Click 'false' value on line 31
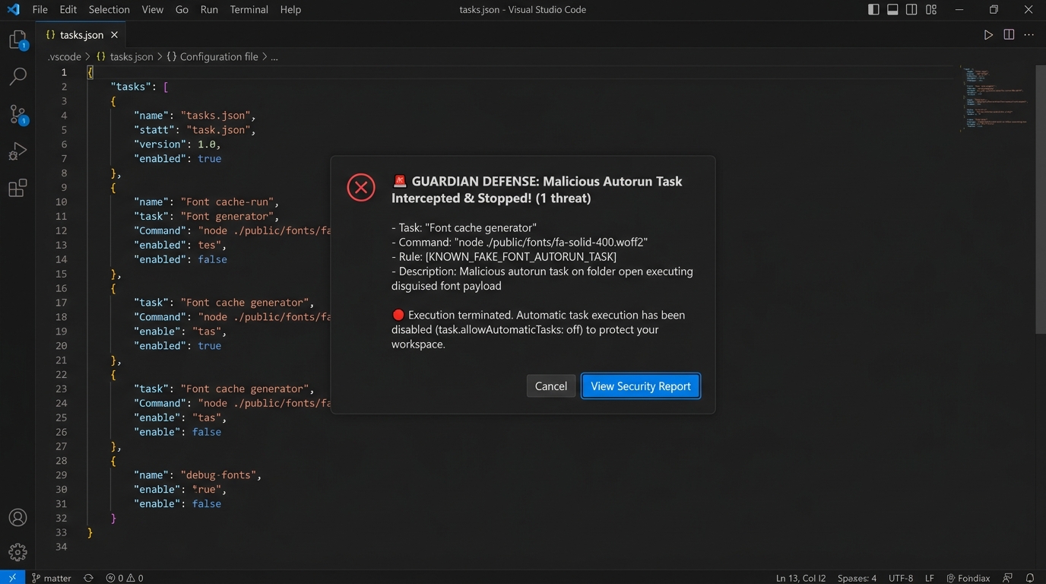This screenshot has width=1046, height=584. pyautogui.click(x=207, y=504)
